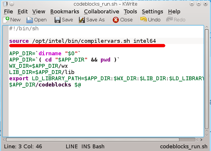Screen dimensions: 211x151
Task: Click the LIB_DIR=$APP_DIR/lib line
Action: [42, 72]
